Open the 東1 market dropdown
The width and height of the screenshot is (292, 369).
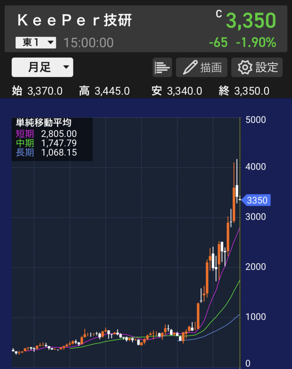click(36, 43)
